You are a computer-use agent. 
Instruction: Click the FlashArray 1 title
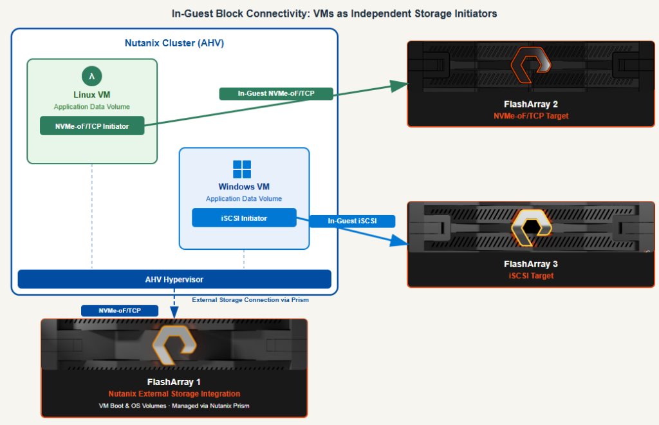(174, 382)
